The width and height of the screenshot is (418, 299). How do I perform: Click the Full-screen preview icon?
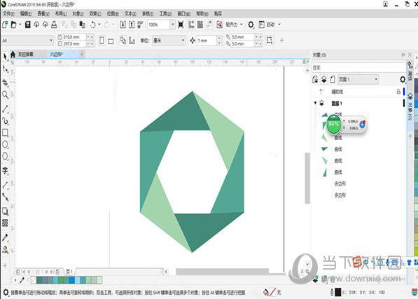pos(181,25)
